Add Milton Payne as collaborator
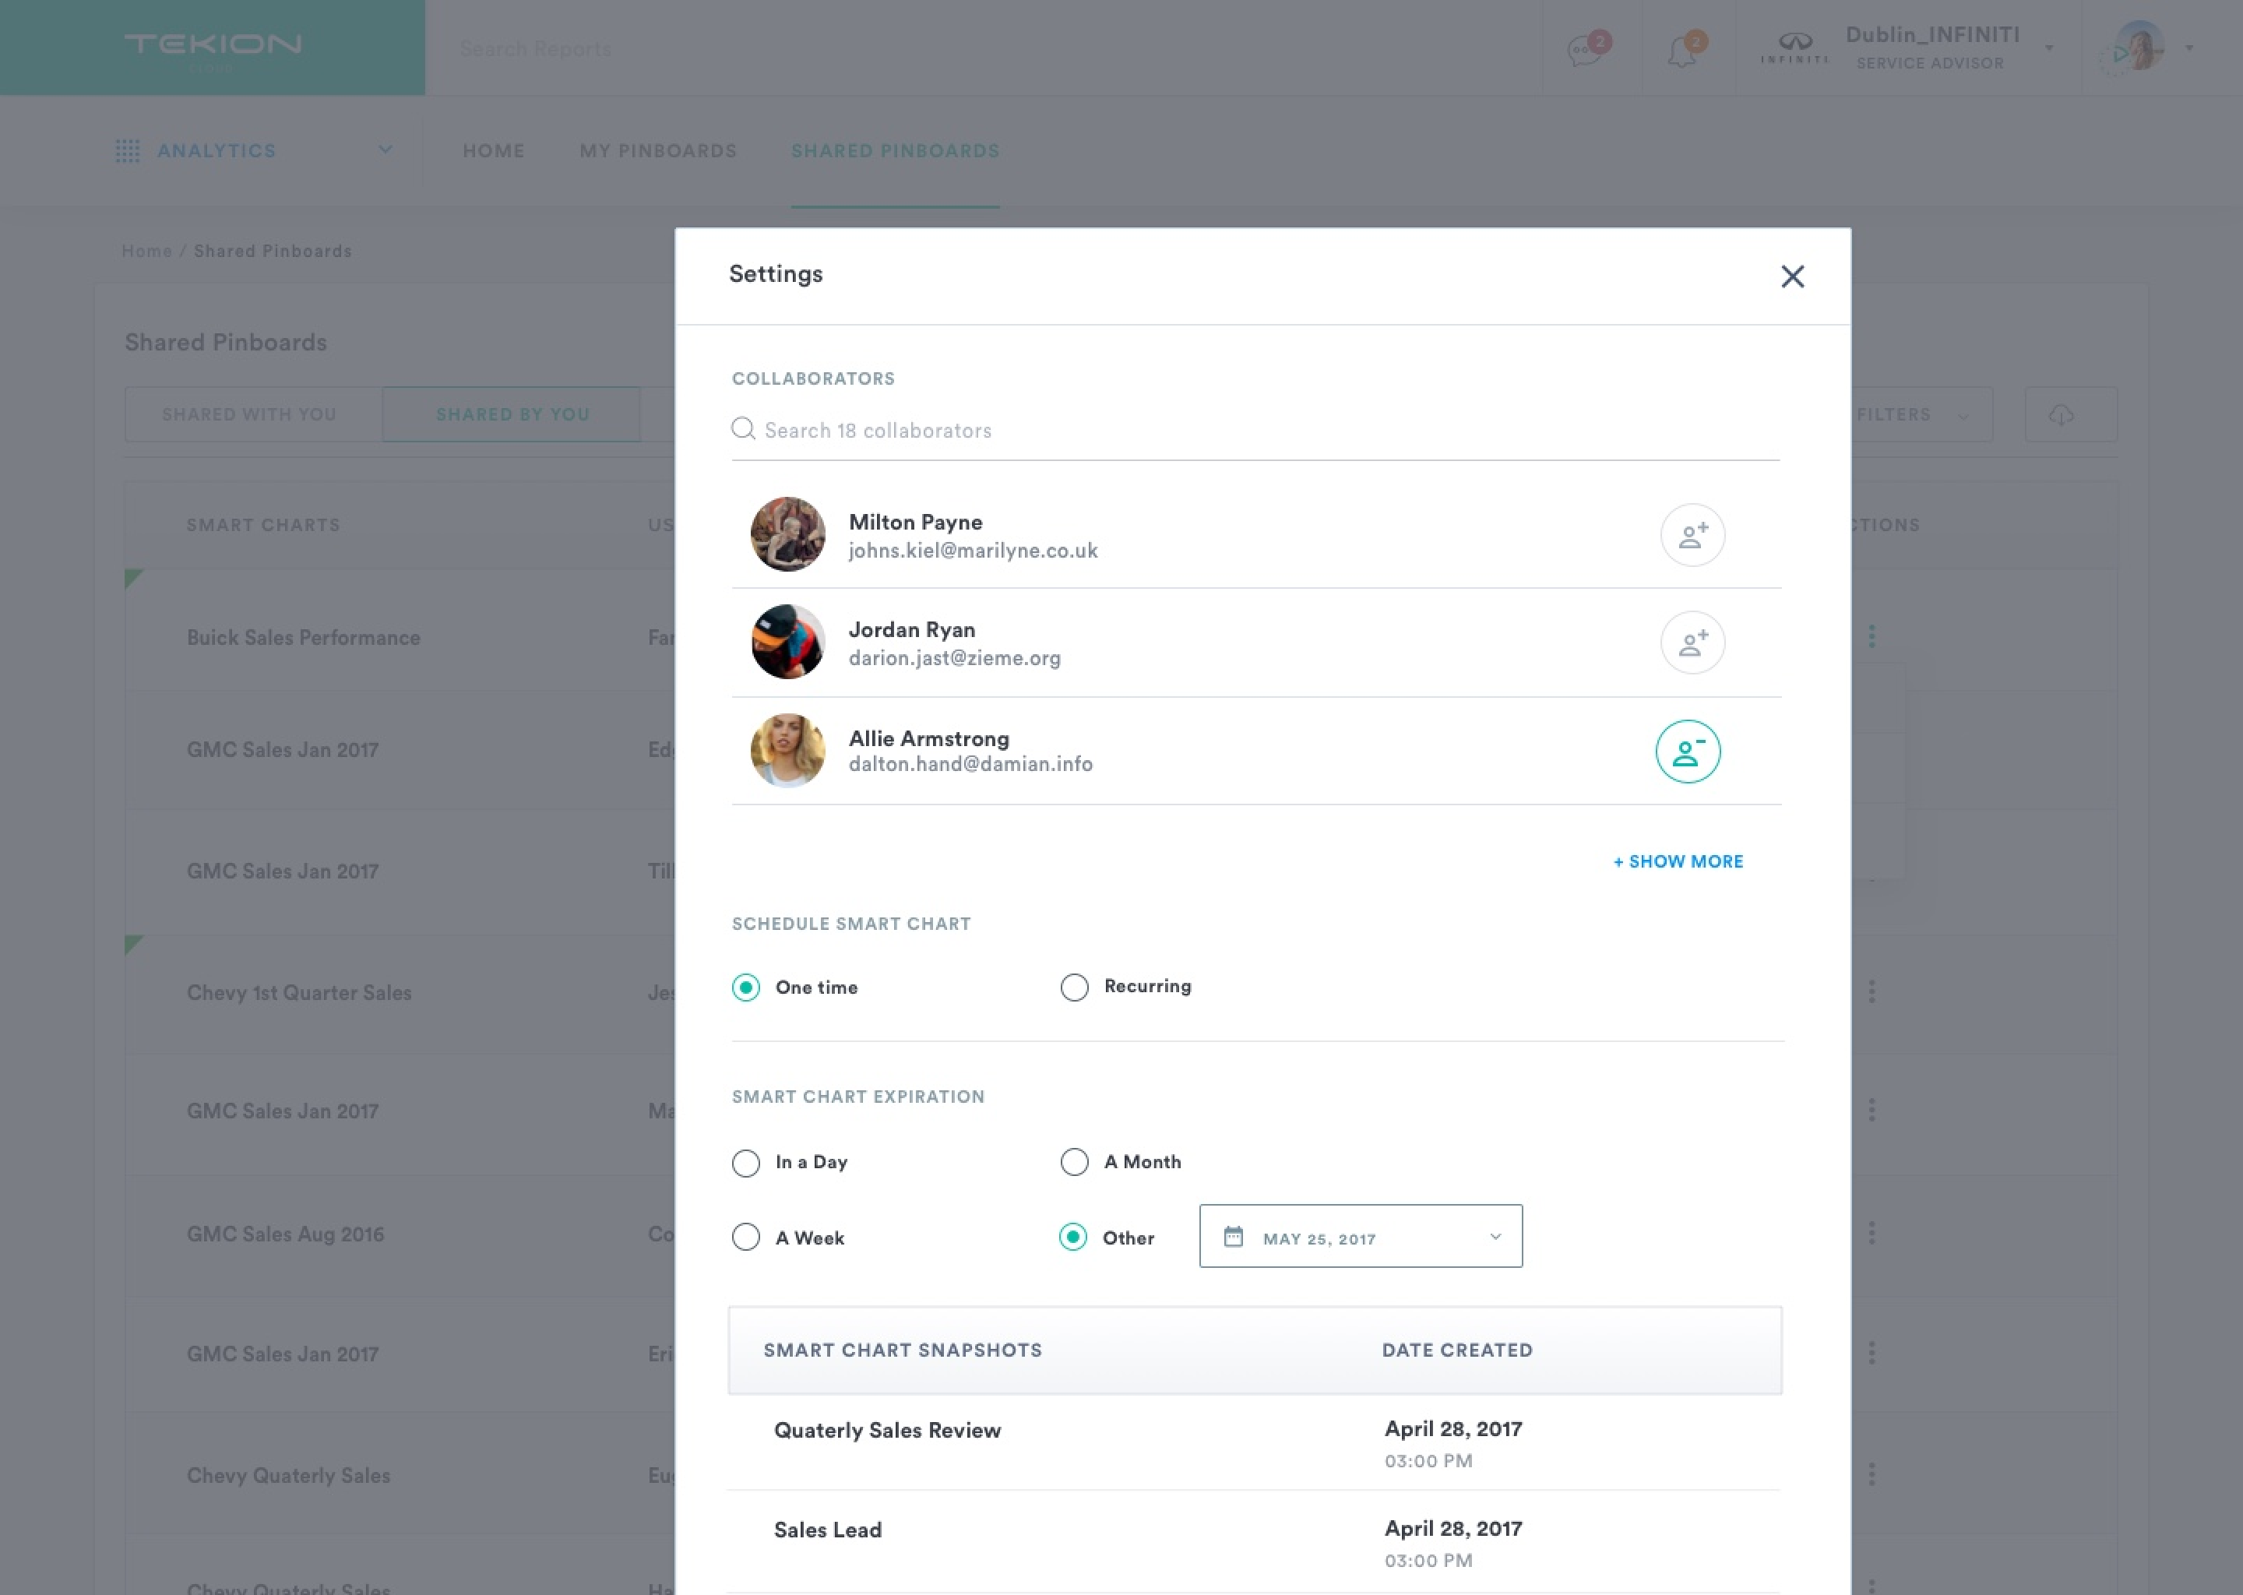 1692,534
